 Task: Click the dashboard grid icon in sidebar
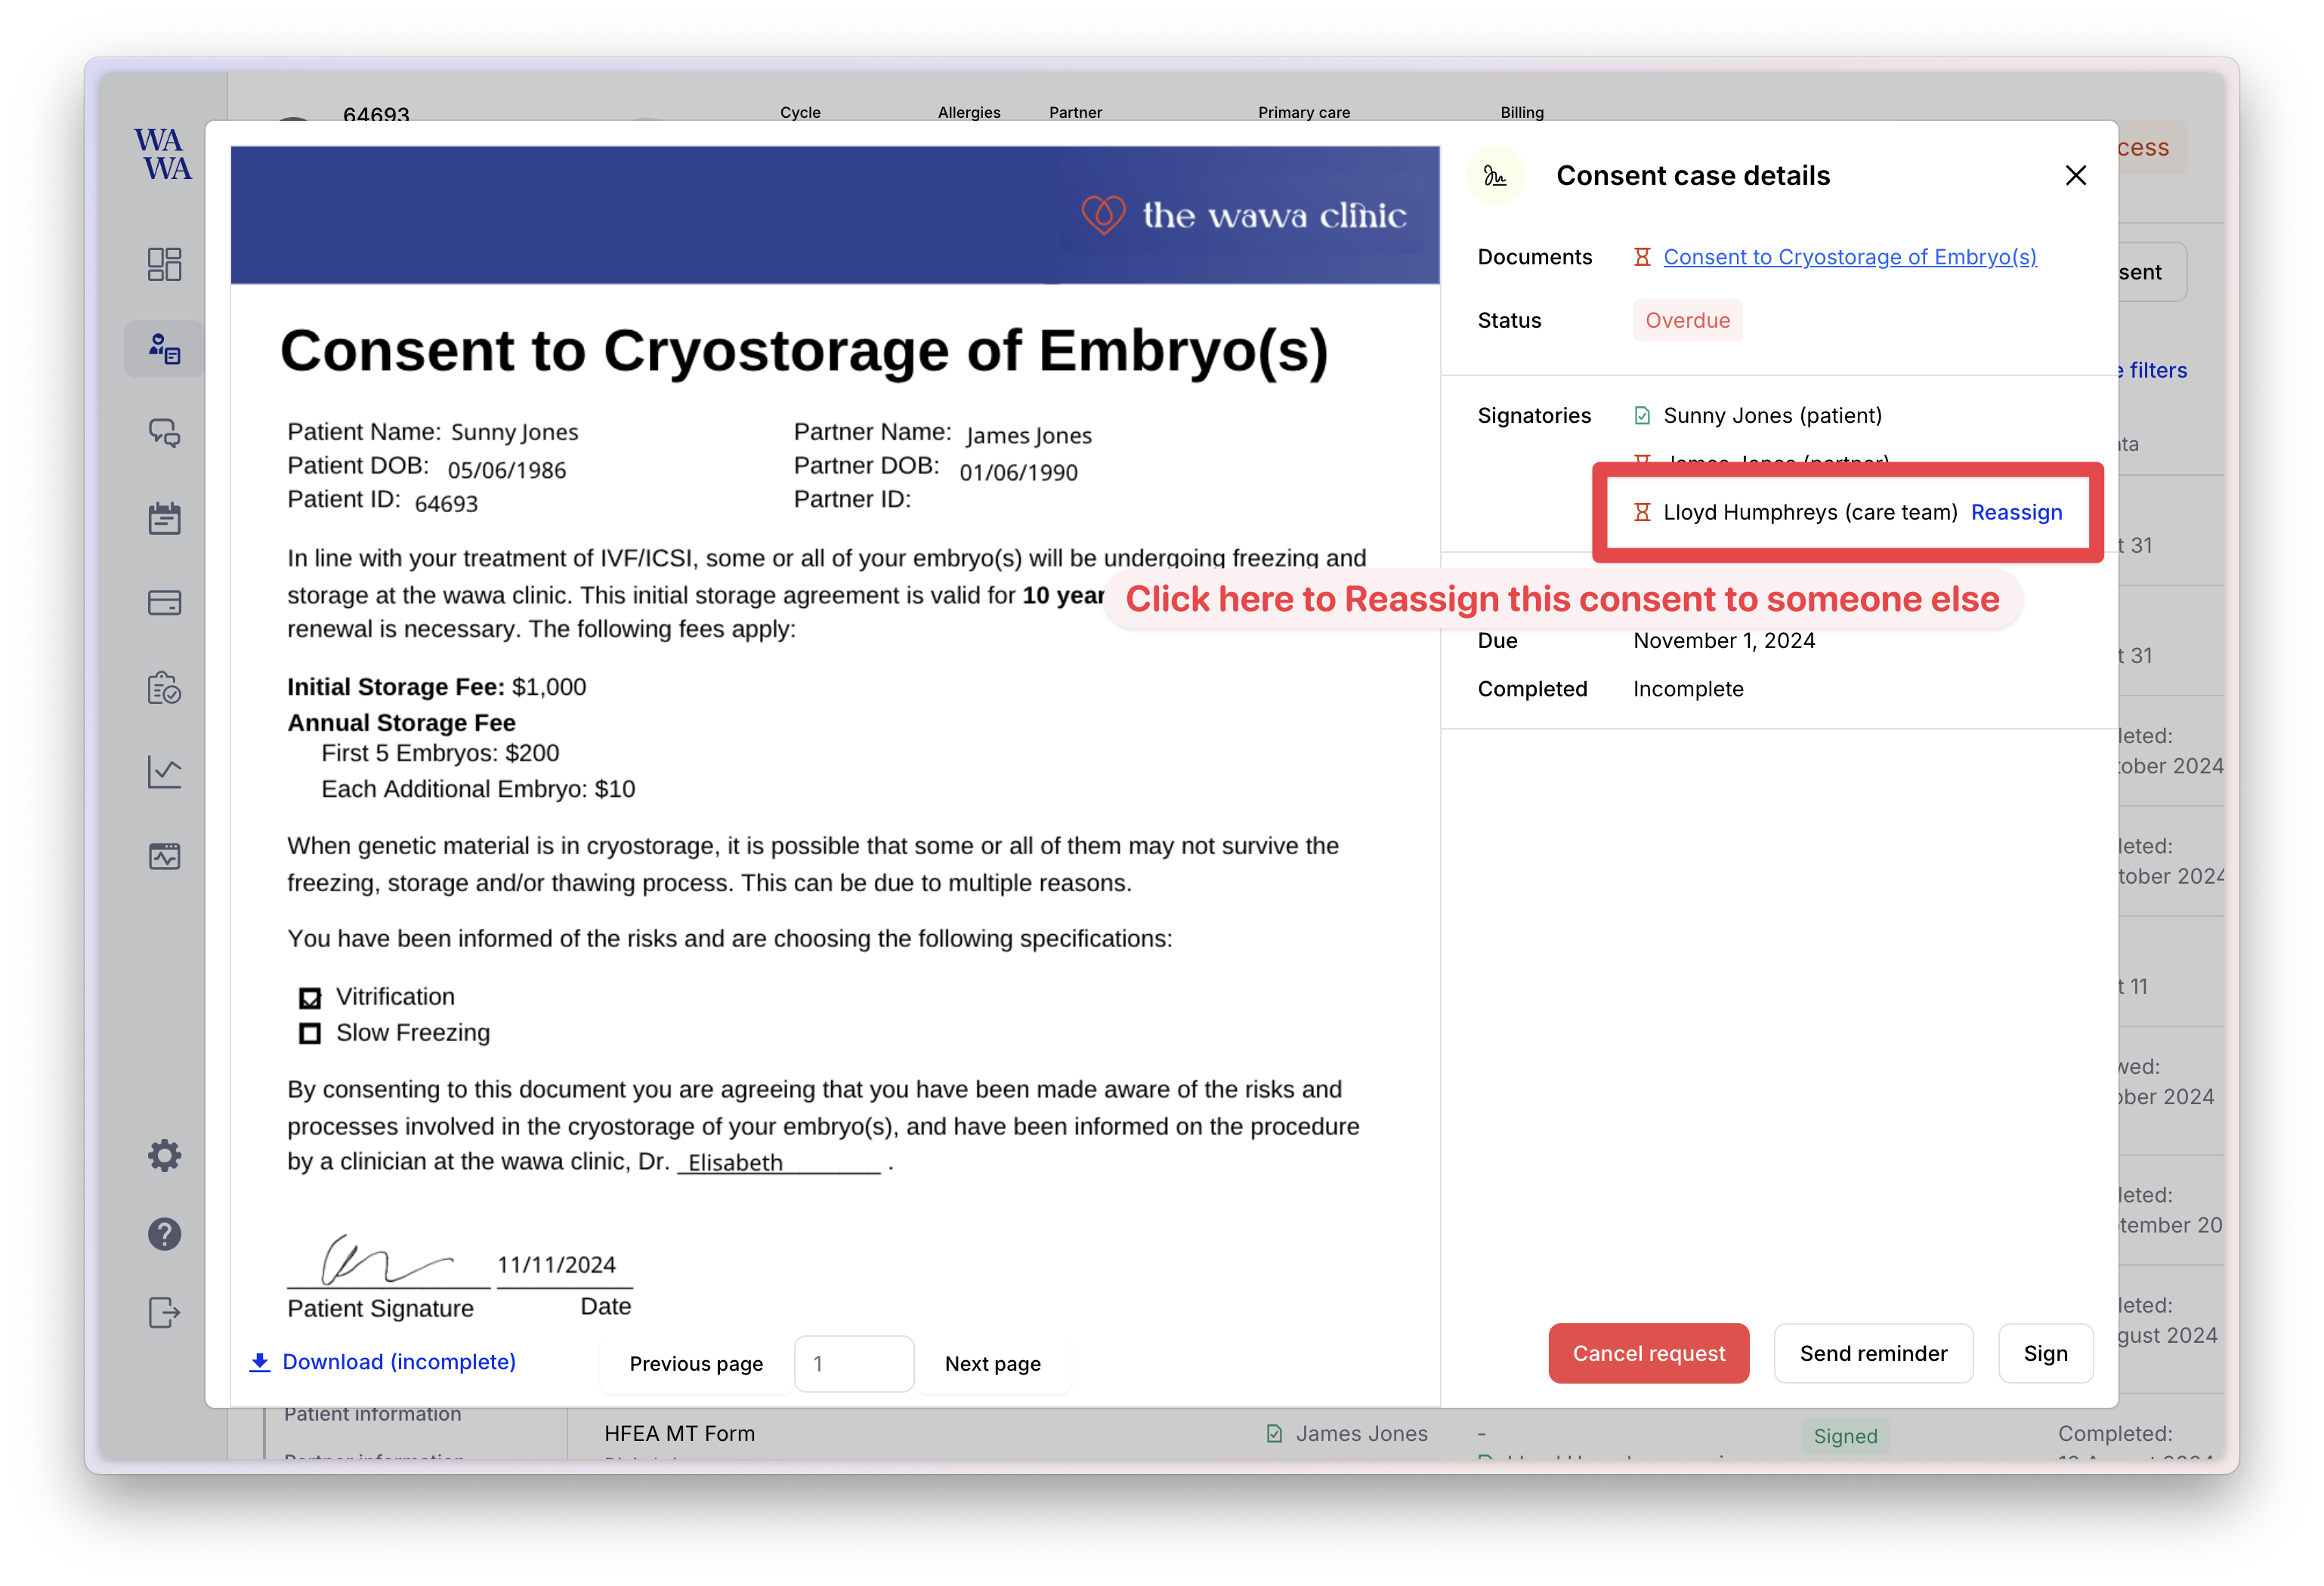pyautogui.click(x=162, y=267)
